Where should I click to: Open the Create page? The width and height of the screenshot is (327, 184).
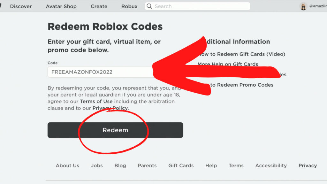pos(99,6)
